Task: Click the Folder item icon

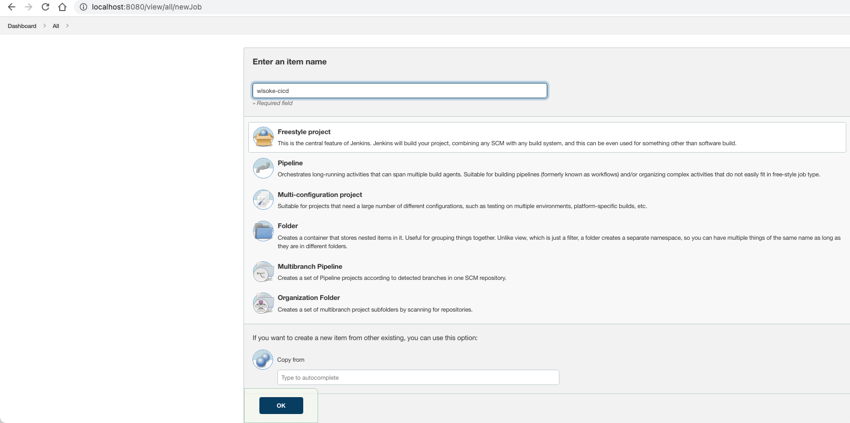Action: pyautogui.click(x=263, y=231)
